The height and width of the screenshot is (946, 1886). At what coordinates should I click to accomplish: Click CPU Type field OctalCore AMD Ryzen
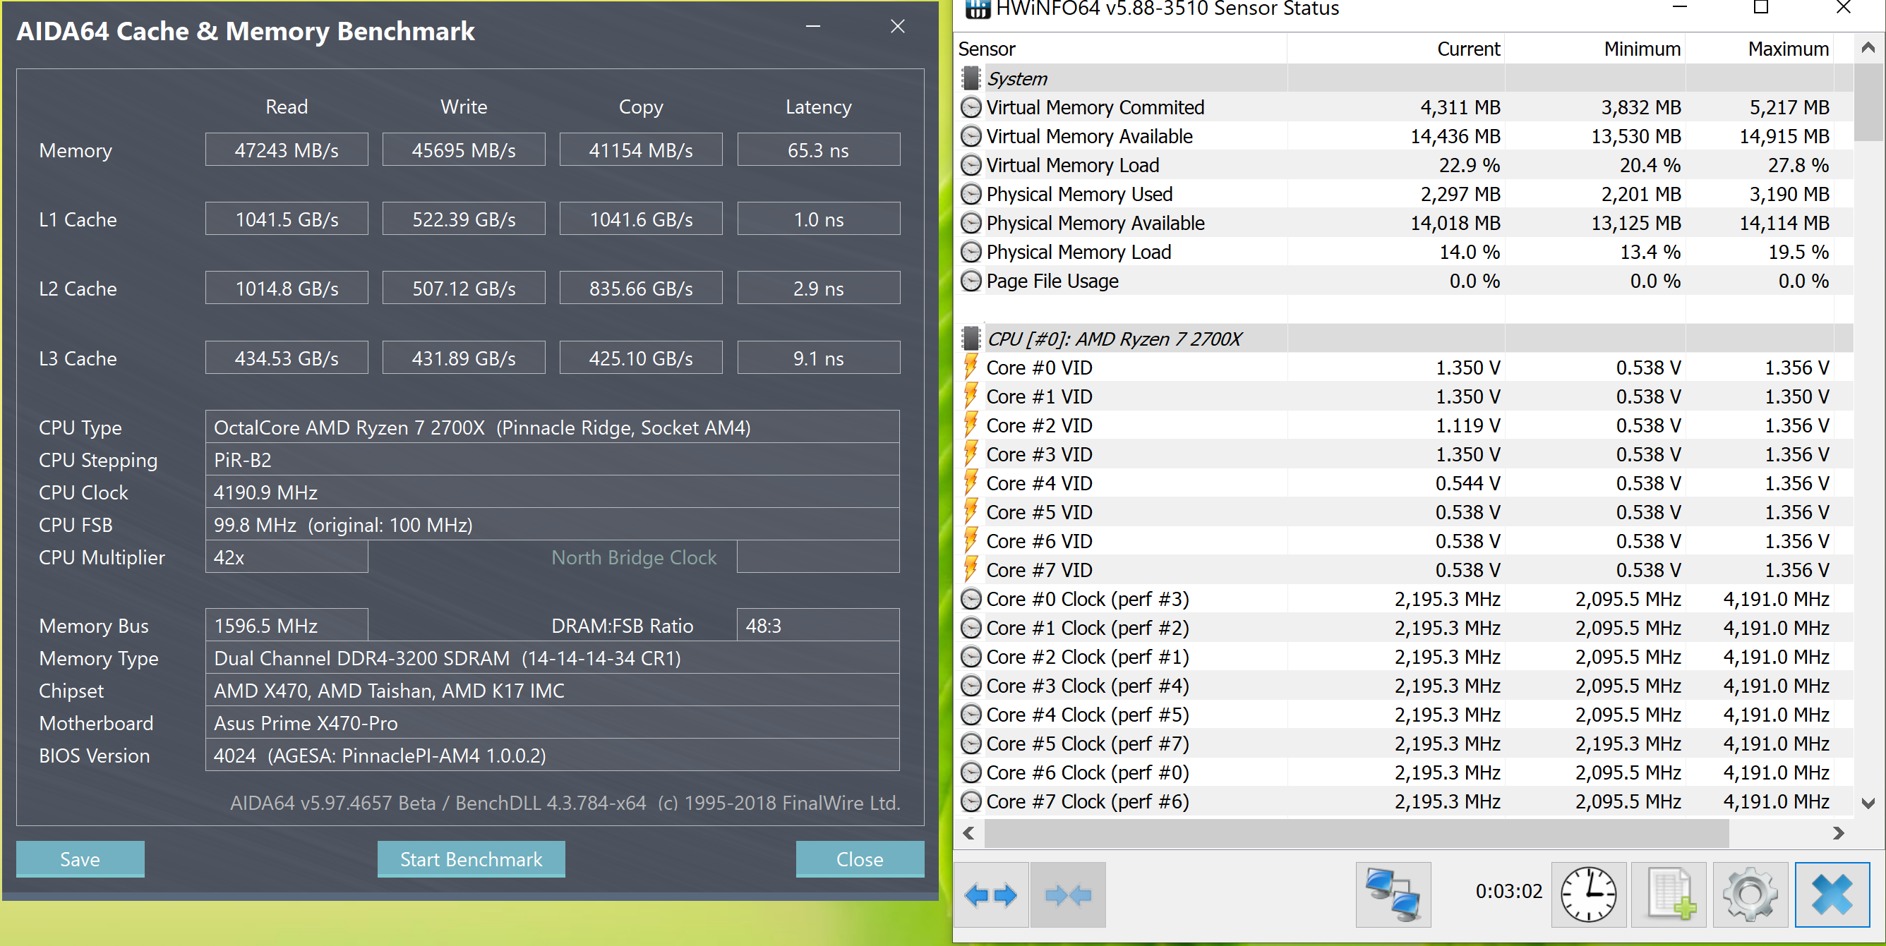(x=552, y=427)
